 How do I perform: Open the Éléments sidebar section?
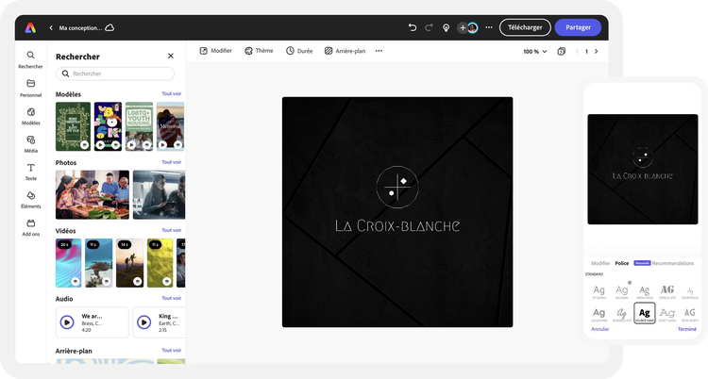(x=31, y=200)
